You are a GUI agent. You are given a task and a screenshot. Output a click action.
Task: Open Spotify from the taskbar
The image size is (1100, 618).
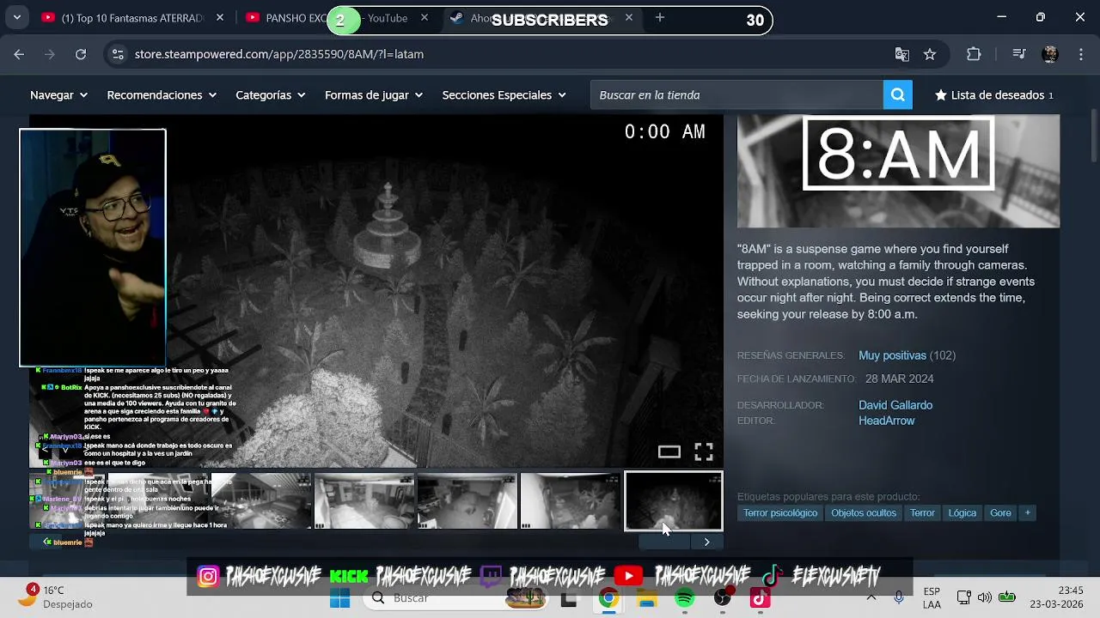point(684,598)
